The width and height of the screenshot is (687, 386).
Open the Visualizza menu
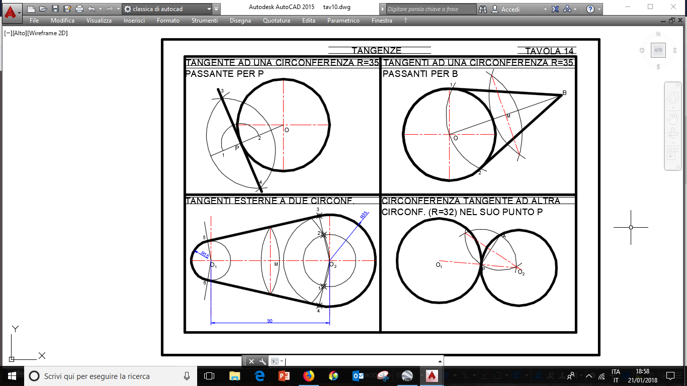coord(99,21)
